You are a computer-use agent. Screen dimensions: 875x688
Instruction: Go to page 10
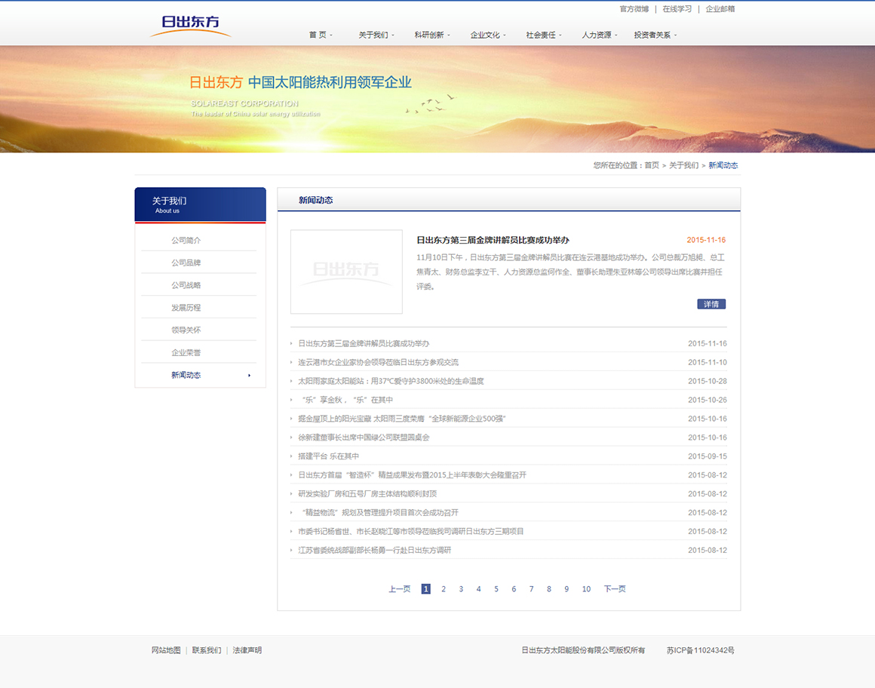[587, 588]
